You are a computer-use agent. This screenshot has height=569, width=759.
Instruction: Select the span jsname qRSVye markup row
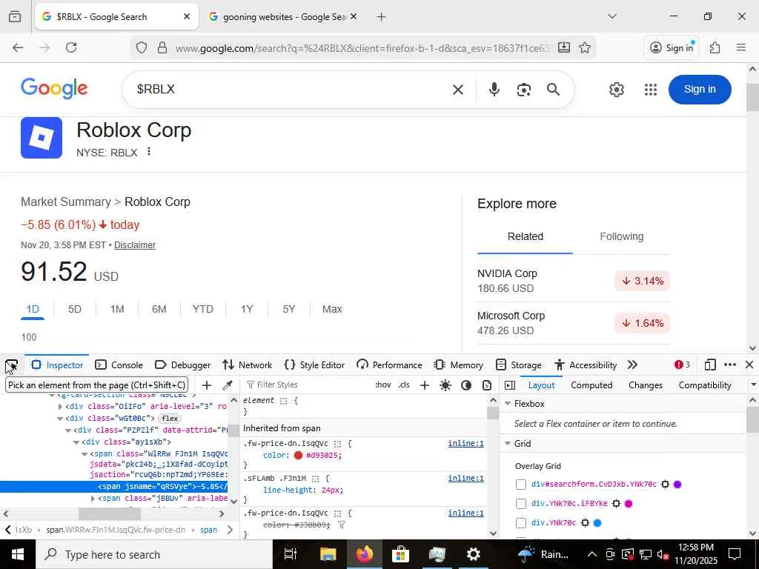[113, 487]
